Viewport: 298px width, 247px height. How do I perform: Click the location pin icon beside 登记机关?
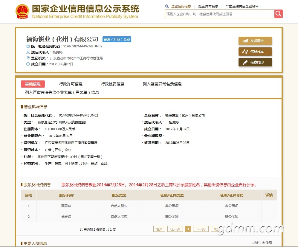[x=28, y=58]
